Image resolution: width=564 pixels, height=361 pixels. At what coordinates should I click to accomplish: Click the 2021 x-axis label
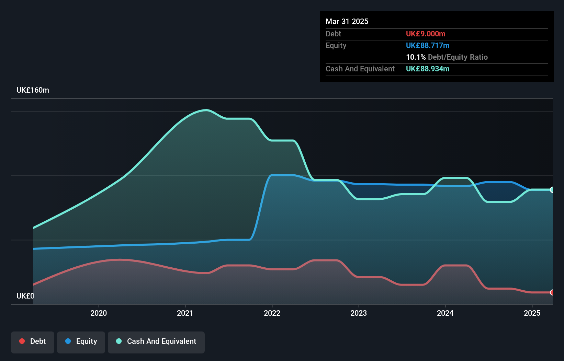coord(185,313)
